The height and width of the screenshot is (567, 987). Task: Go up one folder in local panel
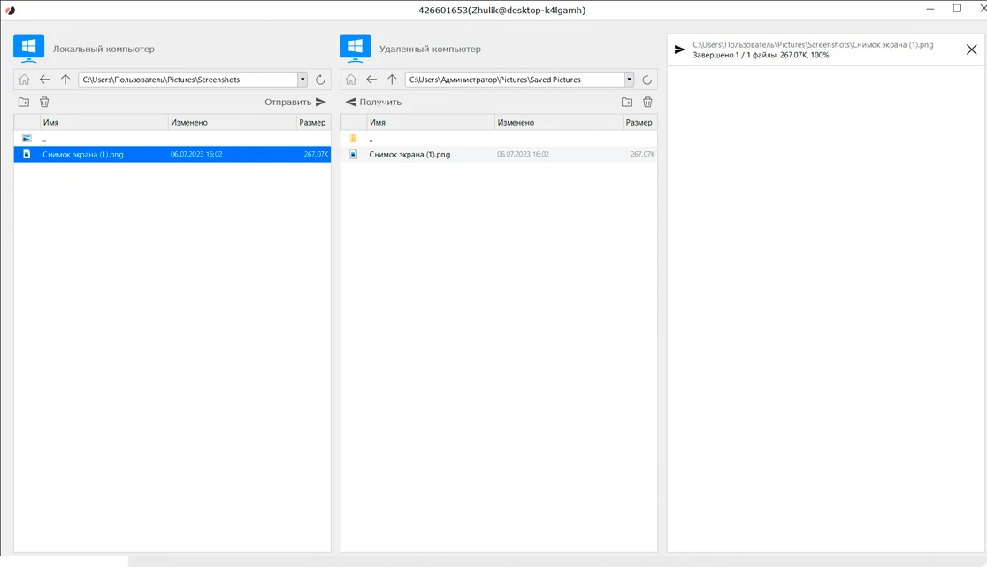tap(65, 80)
